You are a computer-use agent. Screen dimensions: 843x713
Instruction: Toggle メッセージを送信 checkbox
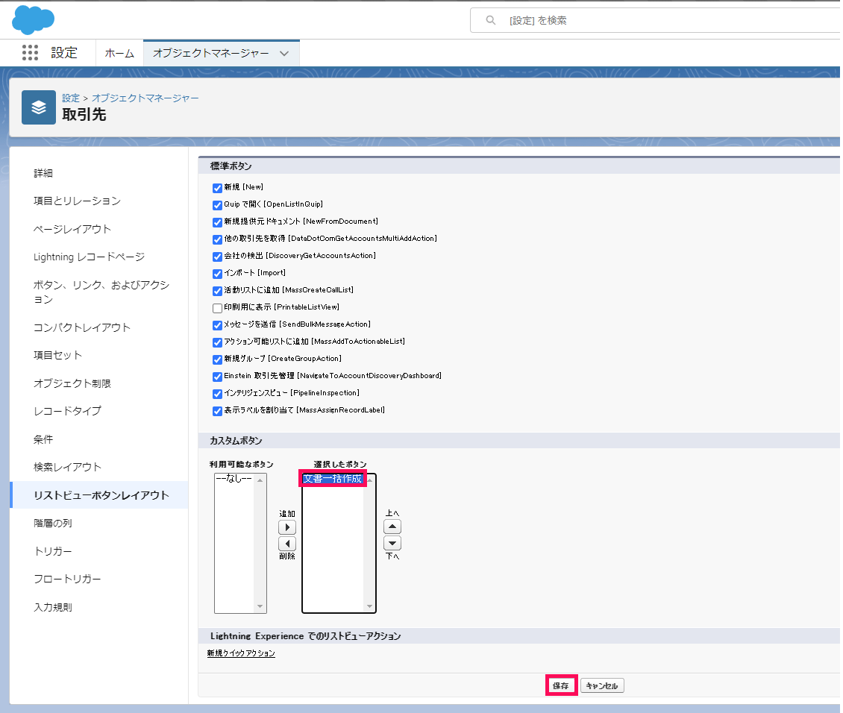coord(217,326)
